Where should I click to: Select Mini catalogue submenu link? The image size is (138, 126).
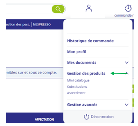pyautogui.click(x=78, y=80)
